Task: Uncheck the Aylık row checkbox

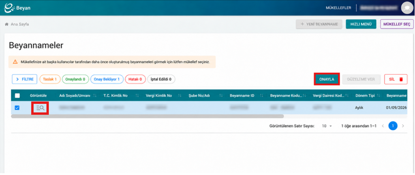Action: point(17,108)
